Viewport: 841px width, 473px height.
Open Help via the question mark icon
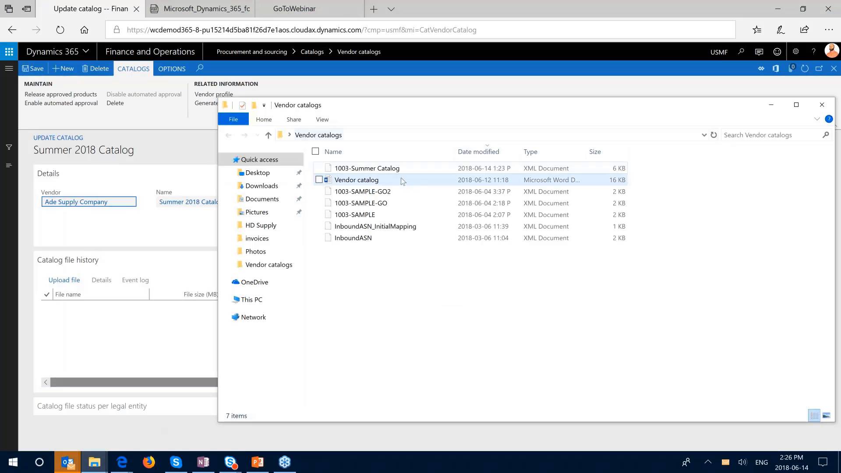(x=814, y=51)
